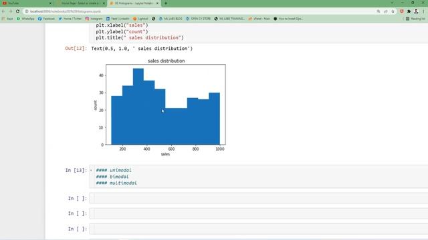Viewport: 428px width, 240px height.
Task: Close the Histograms notebook tab
Action: point(157,3)
